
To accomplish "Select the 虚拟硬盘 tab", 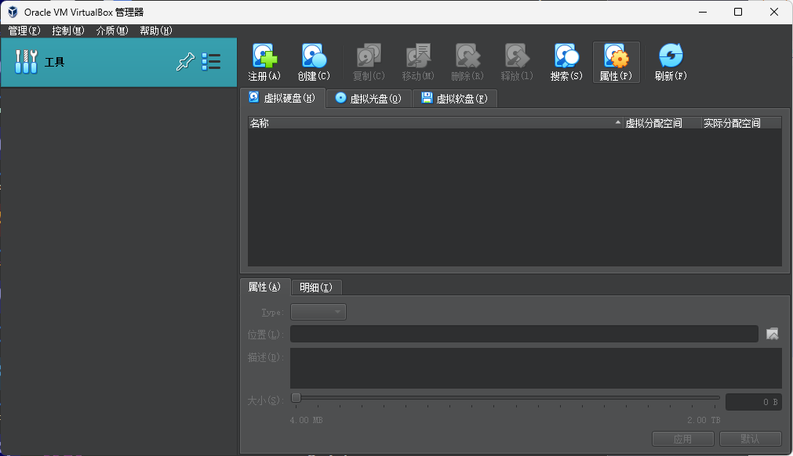I will pyautogui.click(x=282, y=98).
